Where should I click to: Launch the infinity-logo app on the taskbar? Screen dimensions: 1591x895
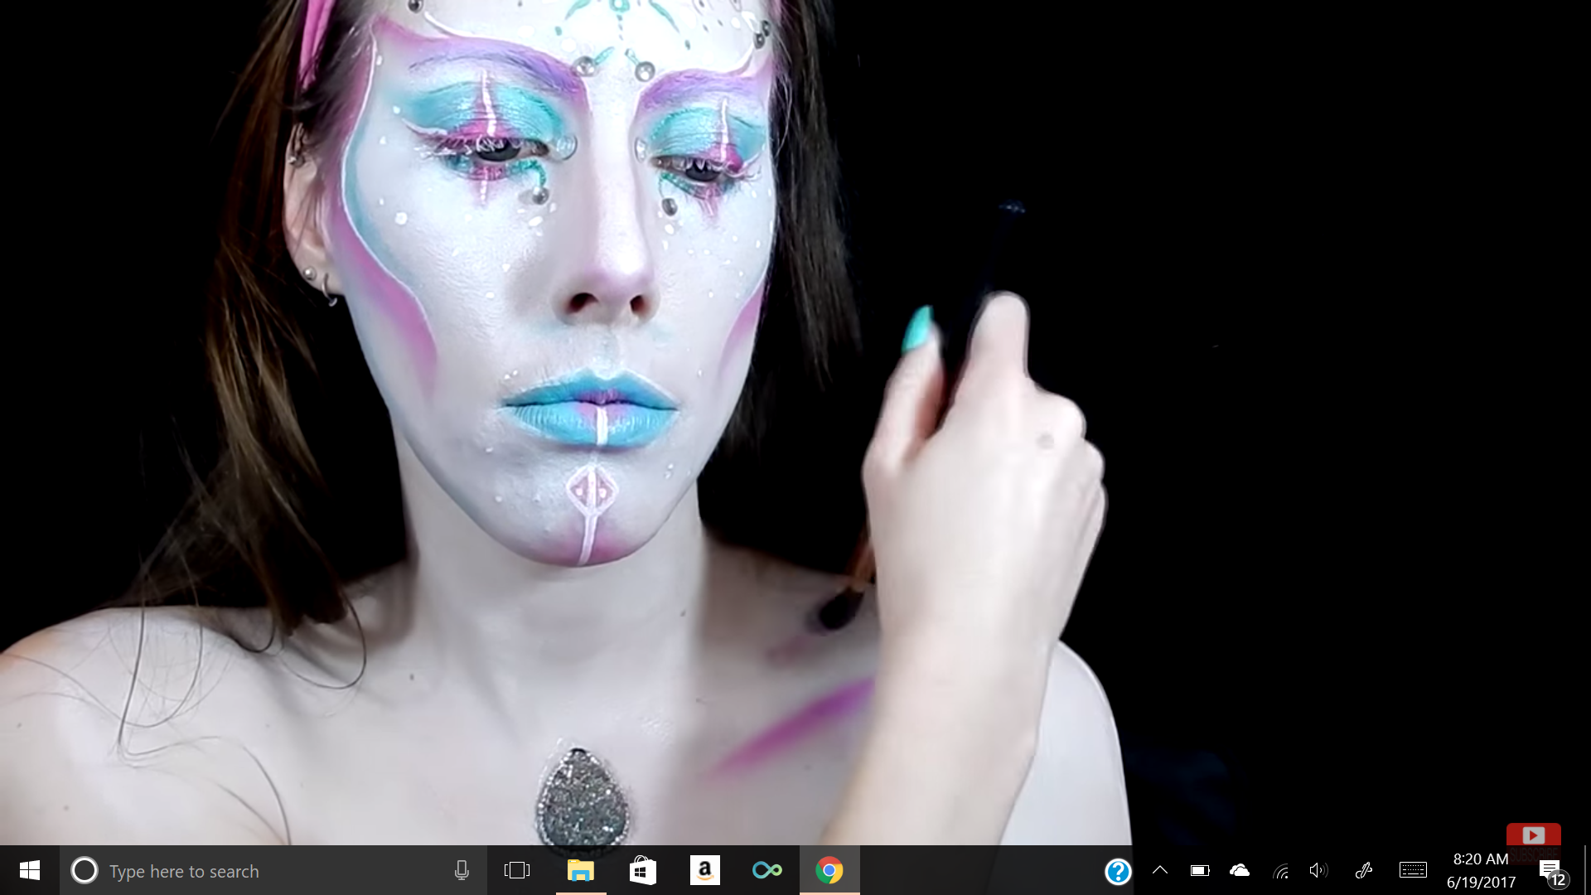click(x=767, y=870)
